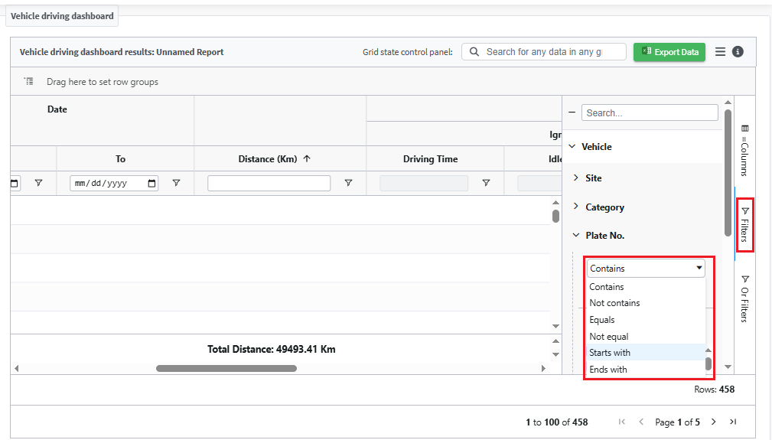The image size is (772, 440).
Task: Click the info icon in the header
Action: pos(738,52)
